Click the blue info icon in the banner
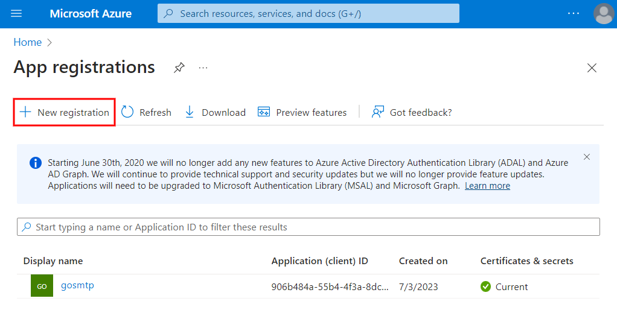The height and width of the screenshot is (310, 617). (x=36, y=163)
